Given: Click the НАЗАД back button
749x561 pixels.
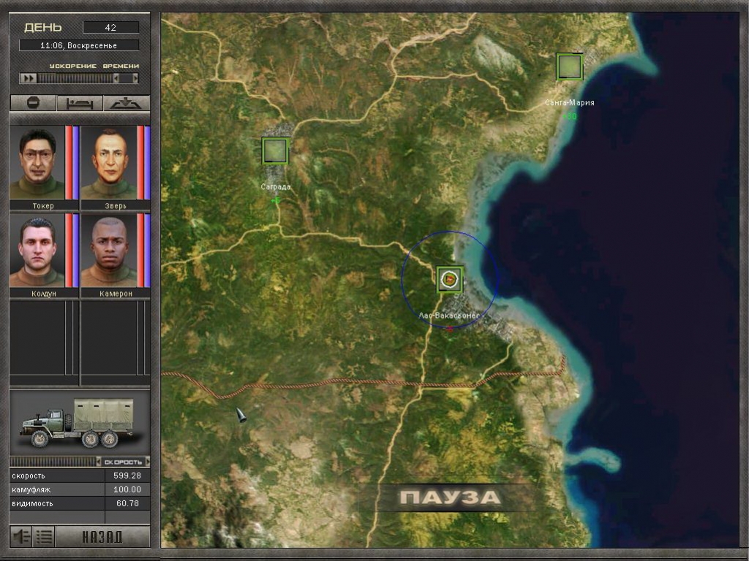Looking at the screenshot, I should coord(102,537).
